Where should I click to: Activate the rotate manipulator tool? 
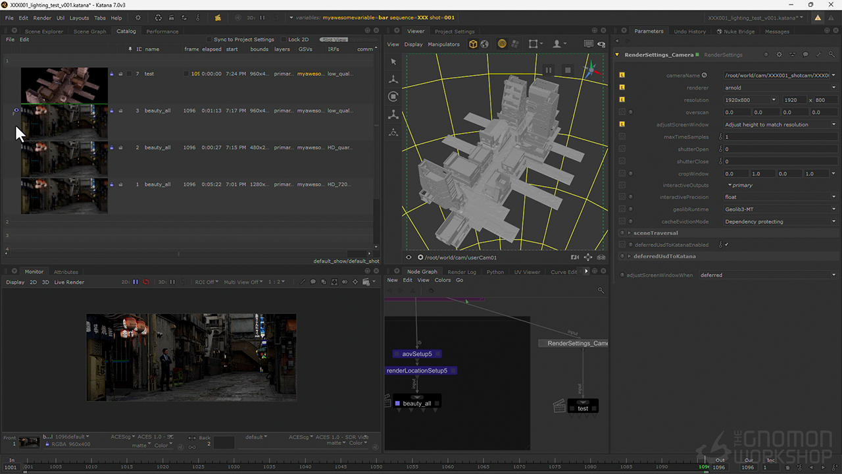pyautogui.click(x=393, y=97)
